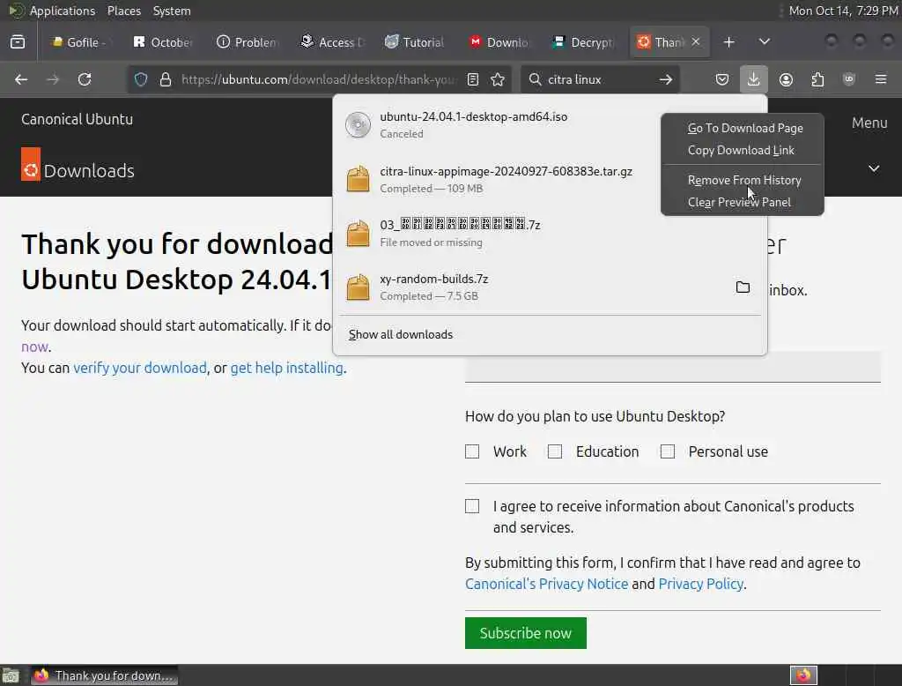This screenshot has height=686, width=902.
Task: Click the uBlock extension icon
Action: coord(849,79)
